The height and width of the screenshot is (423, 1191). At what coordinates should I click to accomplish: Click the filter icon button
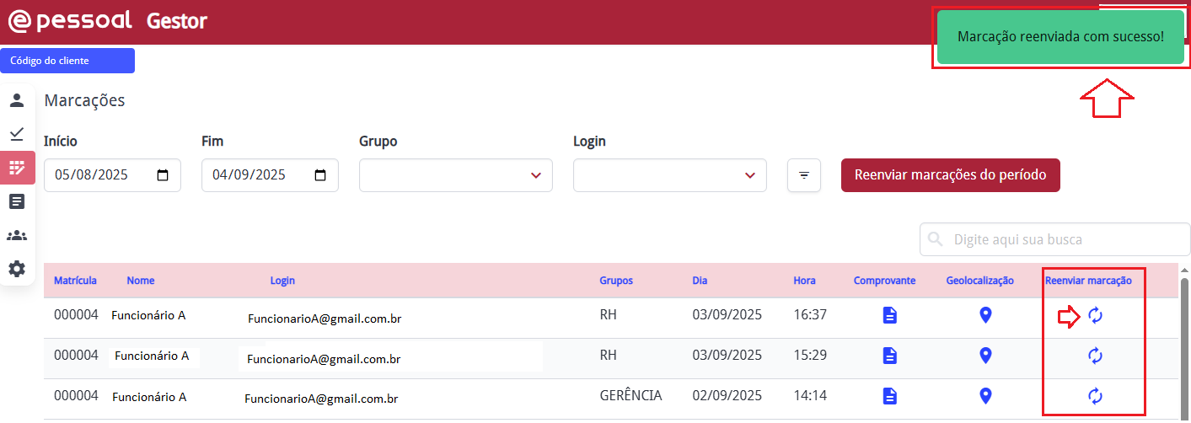[804, 175]
